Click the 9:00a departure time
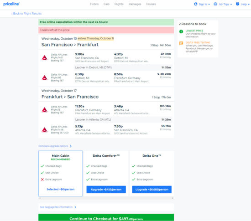Viewport: 251px width, 221px height. coord(79,54)
